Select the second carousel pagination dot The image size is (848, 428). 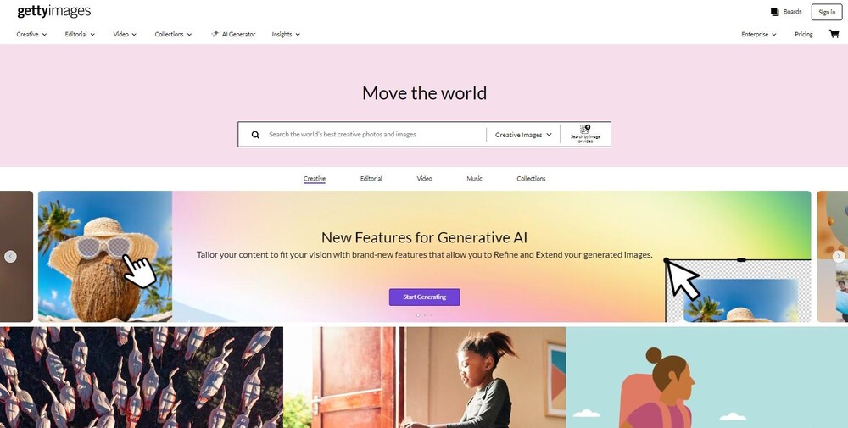click(425, 315)
